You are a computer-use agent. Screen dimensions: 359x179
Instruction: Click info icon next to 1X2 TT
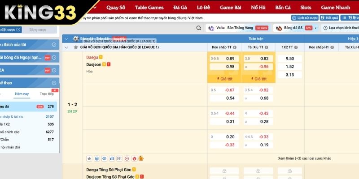(x=296, y=47)
